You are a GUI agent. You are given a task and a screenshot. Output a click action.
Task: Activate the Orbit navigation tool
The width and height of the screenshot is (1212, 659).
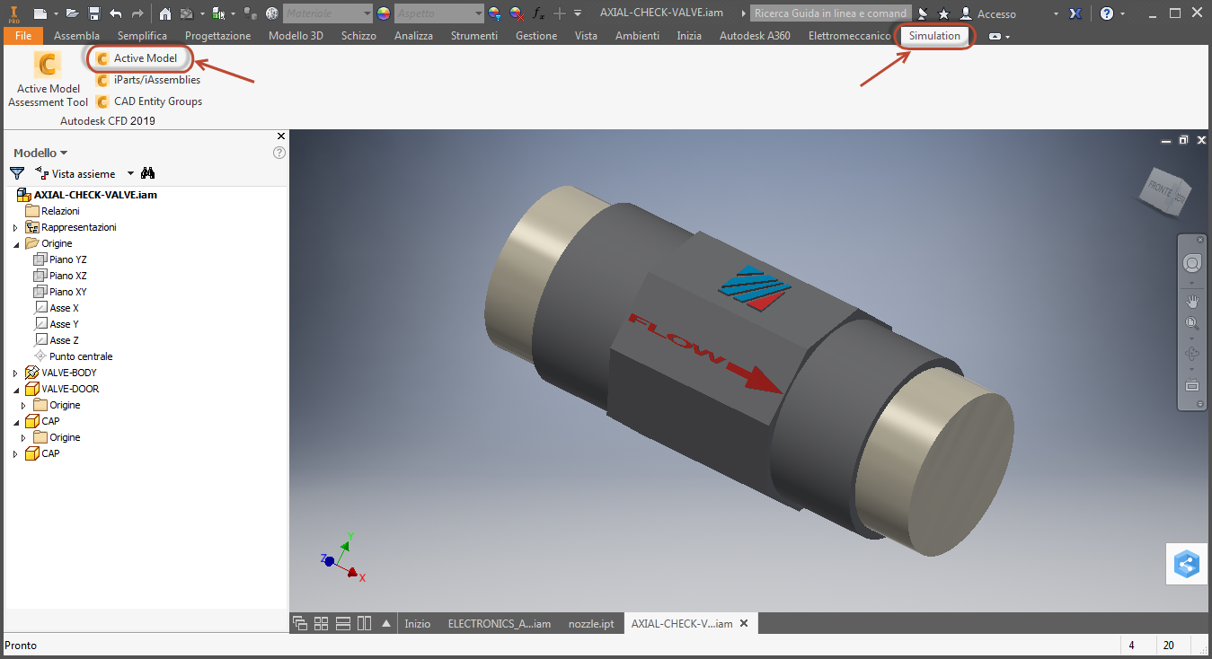pyautogui.click(x=1192, y=354)
